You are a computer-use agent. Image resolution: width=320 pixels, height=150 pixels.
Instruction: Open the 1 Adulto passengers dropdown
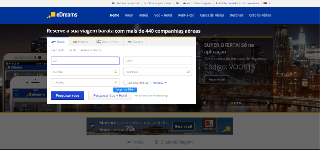pyautogui.click(x=85, y=82)
